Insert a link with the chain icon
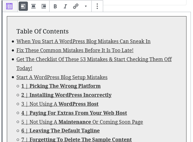 coord(76,6)
